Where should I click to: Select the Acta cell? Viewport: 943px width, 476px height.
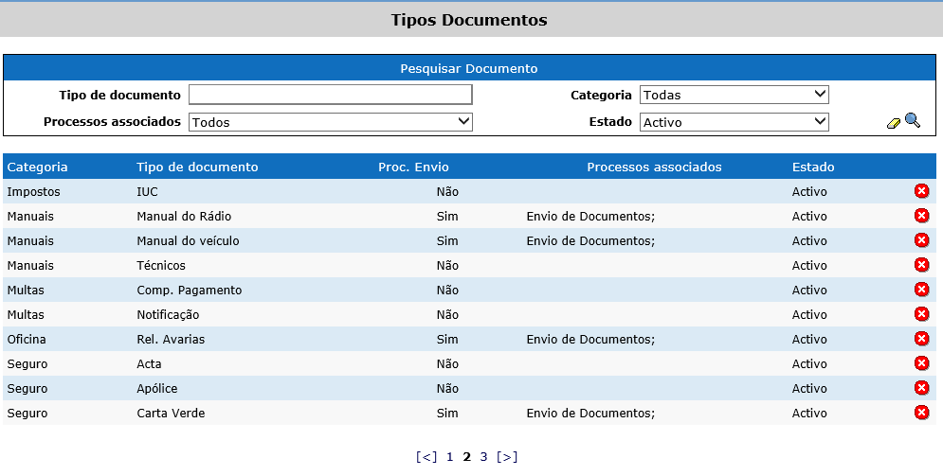tap(149, 363)
